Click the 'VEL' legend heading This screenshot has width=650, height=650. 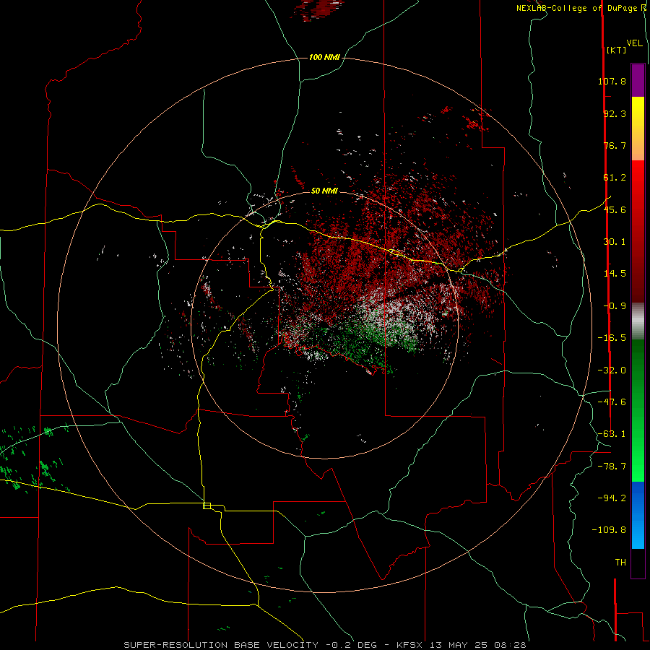click(x=634, y=43)
